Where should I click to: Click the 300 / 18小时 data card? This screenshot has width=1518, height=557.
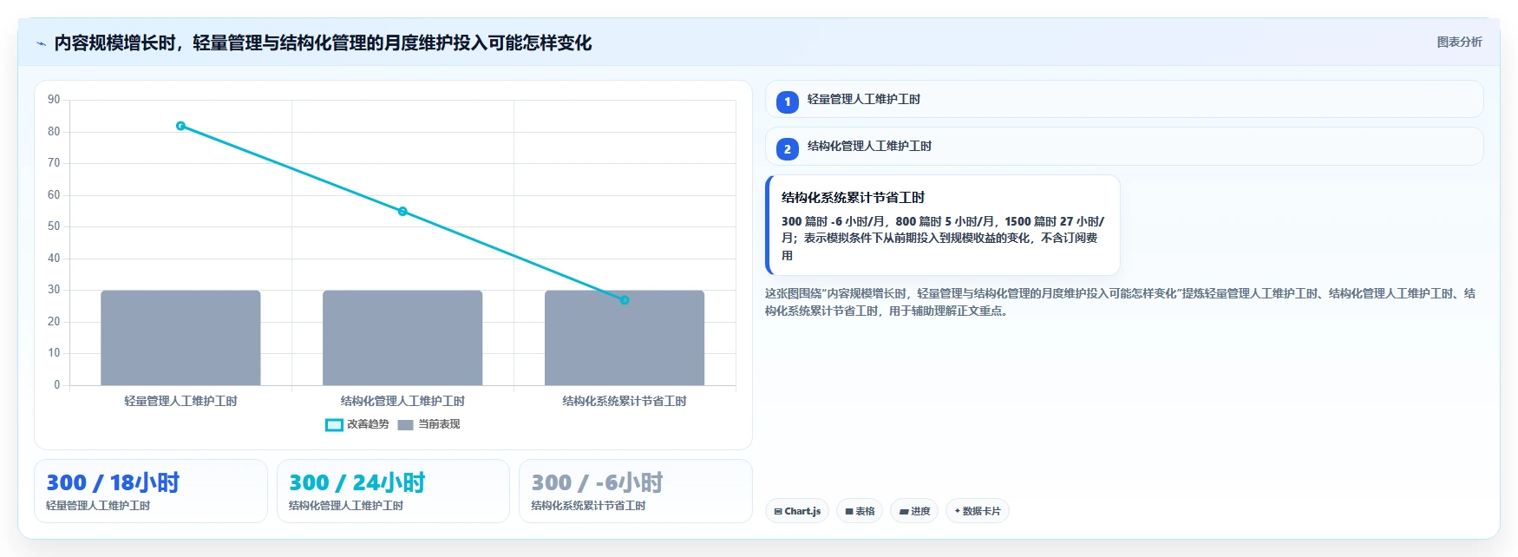(151, 491)
